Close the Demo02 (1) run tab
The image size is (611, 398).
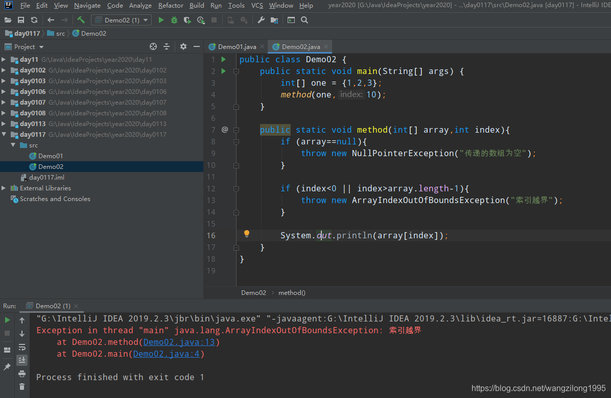76,306
